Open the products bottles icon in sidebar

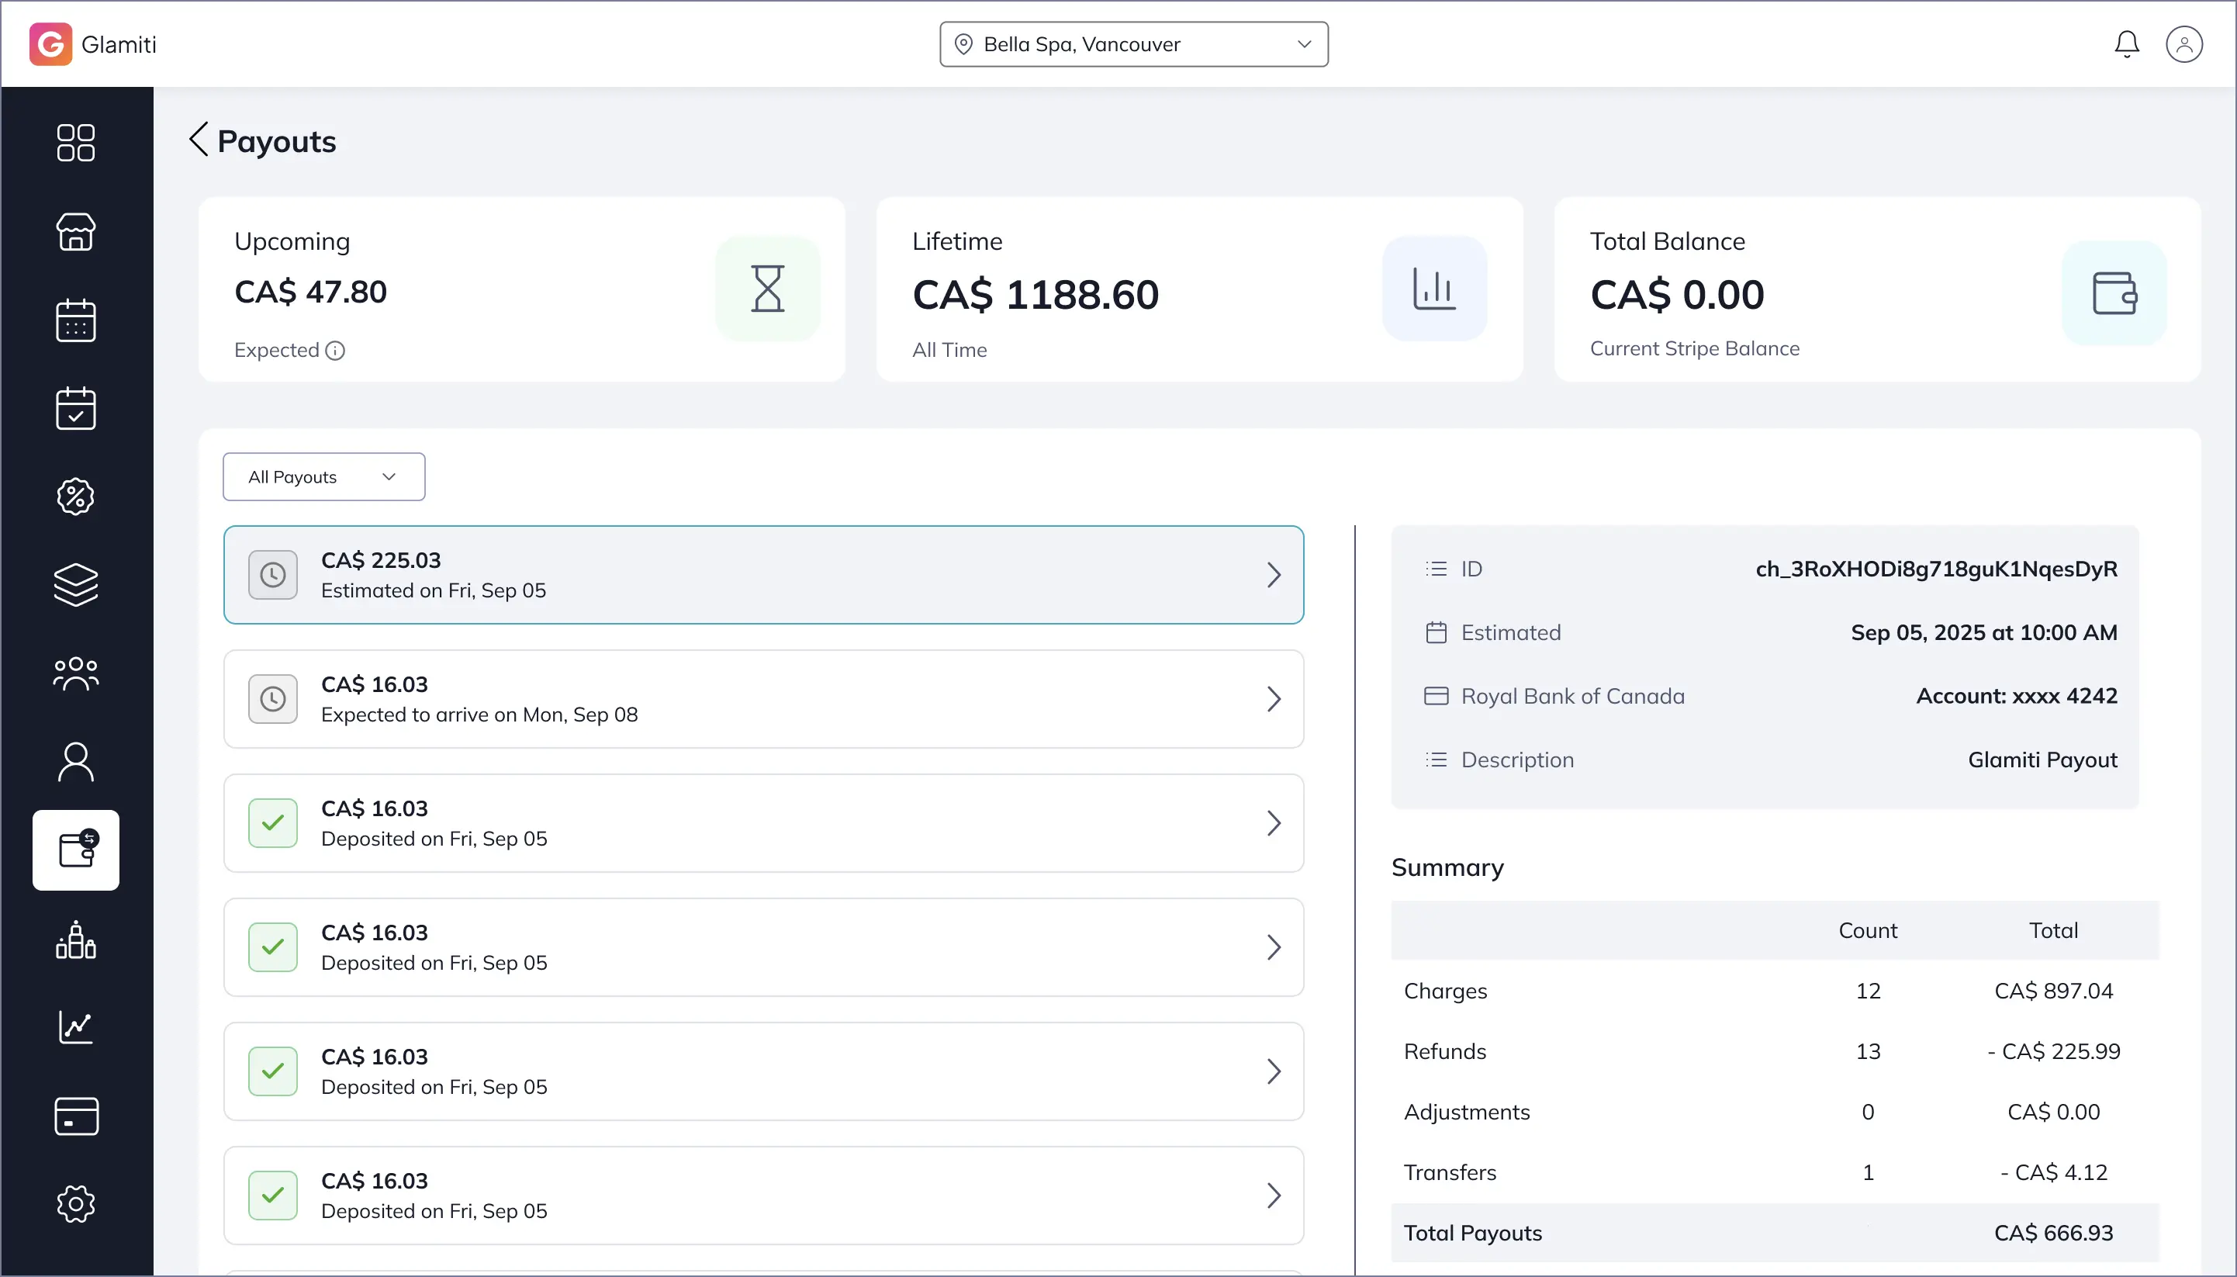click(75, 940)
